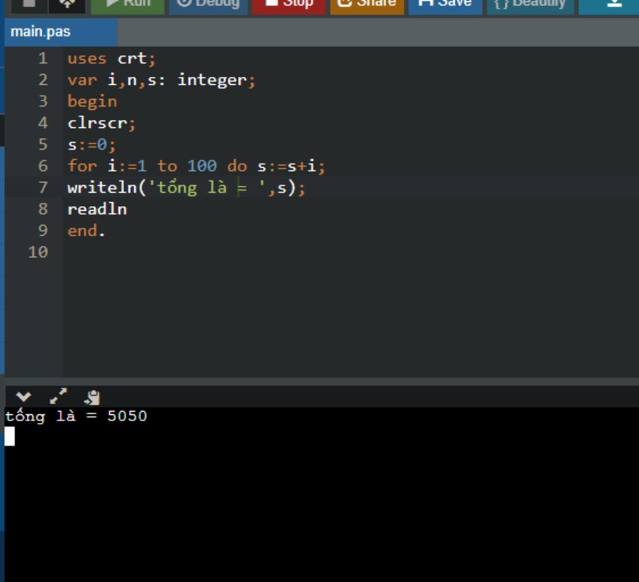
Task: Click the 'for i:=1 to 100' loop line
Action: (196, 166)
